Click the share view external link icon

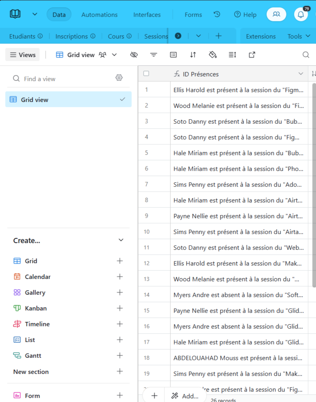252,55
